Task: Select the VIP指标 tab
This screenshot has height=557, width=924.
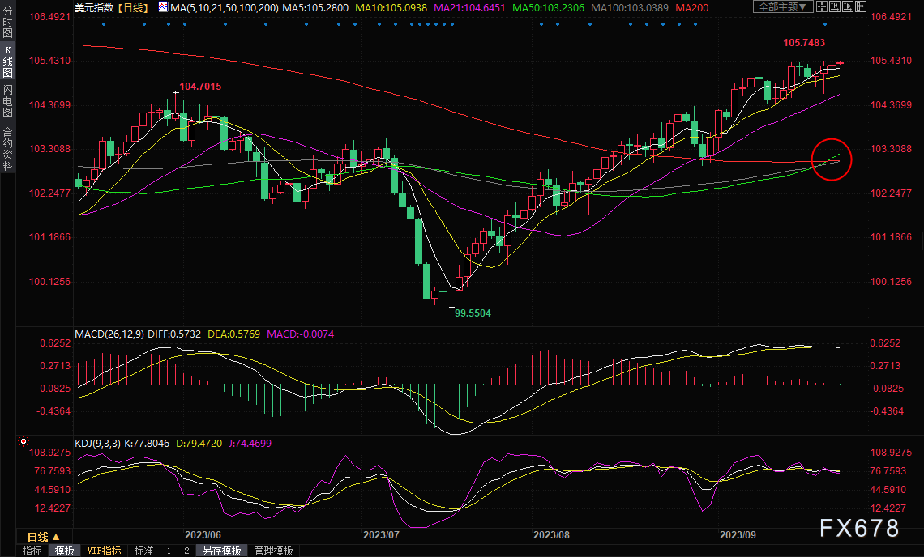Action: tap(104, 551)
